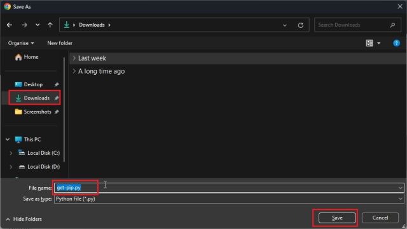Click the navigation pane scrollbar
This screenshot has height=229, width=407.
point(64,109)
